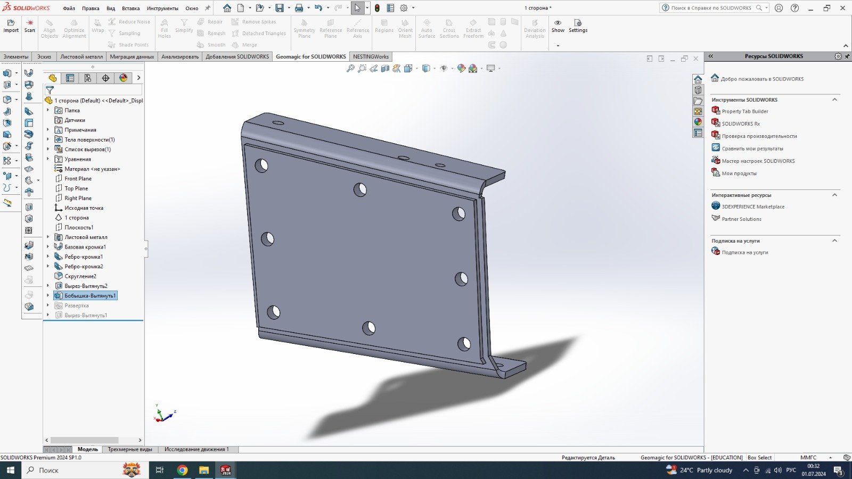
Task: Switch to the NESTINGWorks ribbon tab
Action: click(x=371, y=56)
